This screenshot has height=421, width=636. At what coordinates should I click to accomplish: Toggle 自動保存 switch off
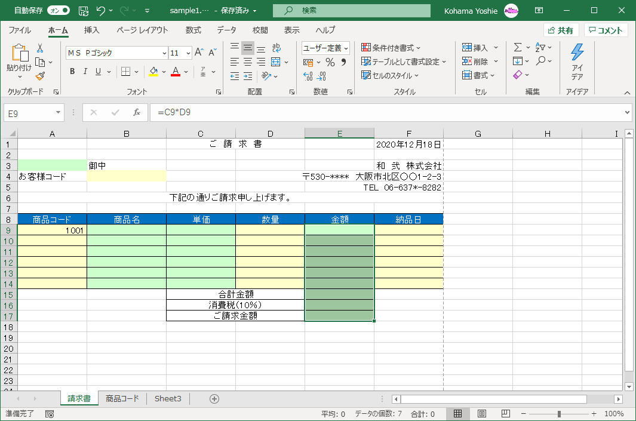[x=59, y=11]
